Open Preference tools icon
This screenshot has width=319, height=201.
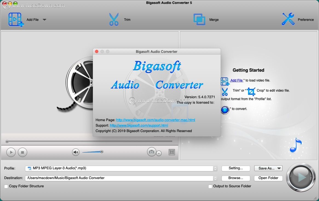click(288, 19)
